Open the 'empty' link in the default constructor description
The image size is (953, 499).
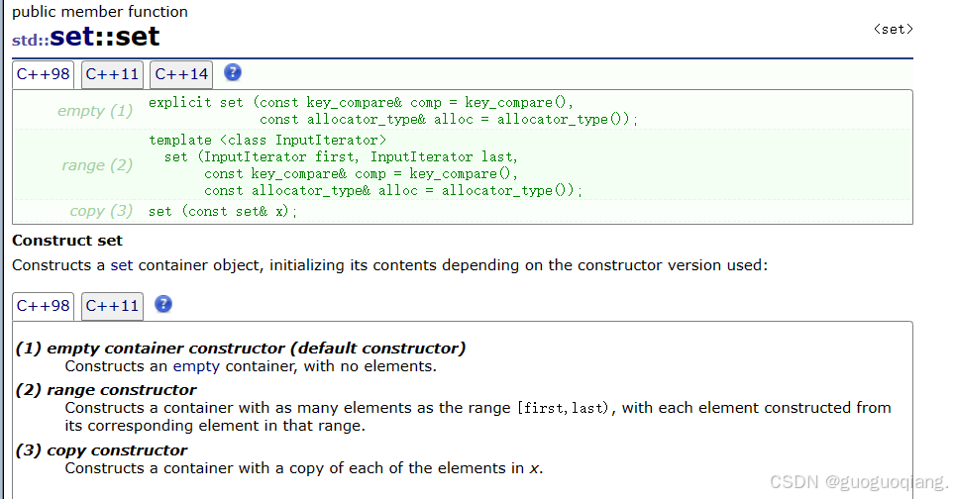click(x=196, y=366)
